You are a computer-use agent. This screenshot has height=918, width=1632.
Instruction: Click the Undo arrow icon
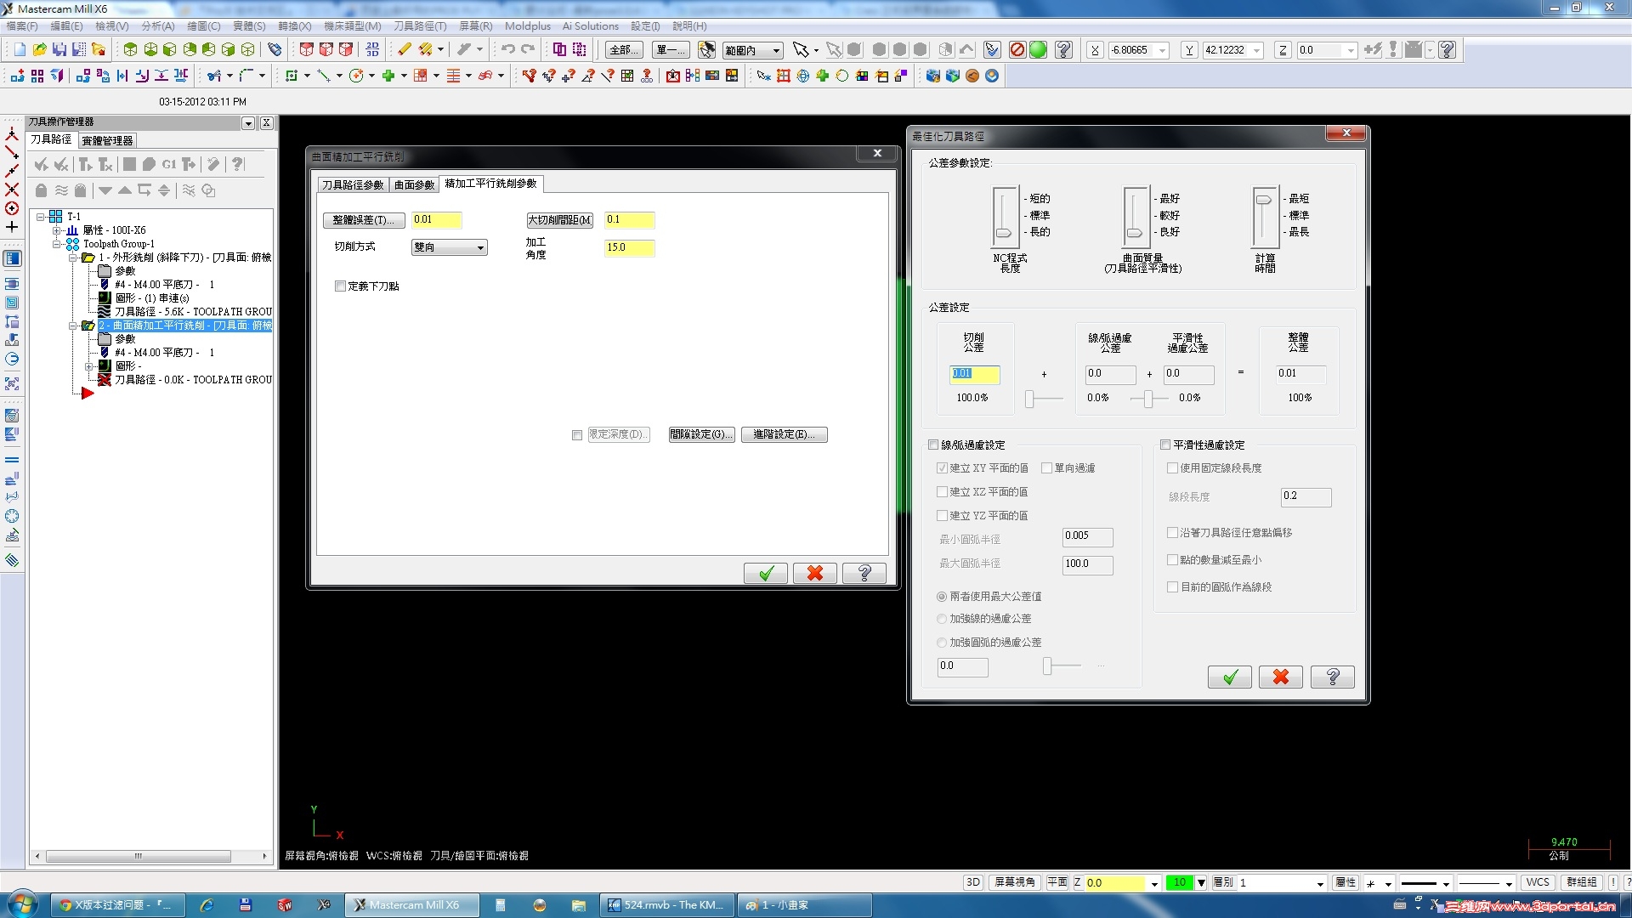point(507,50)
